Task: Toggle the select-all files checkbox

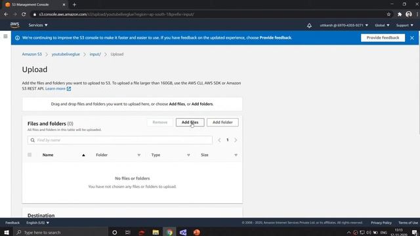Action: click(30, 155)
